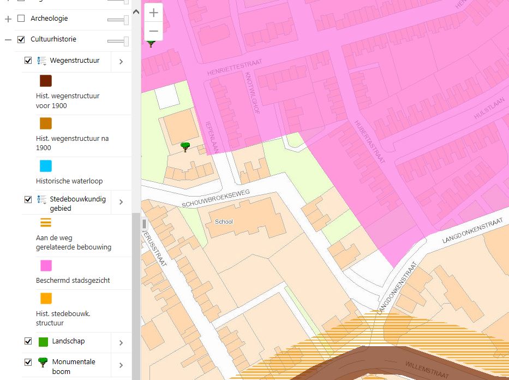
Task: Click the 'Beschermd stadsgezicht' legend text
Action: pos(73,280)
